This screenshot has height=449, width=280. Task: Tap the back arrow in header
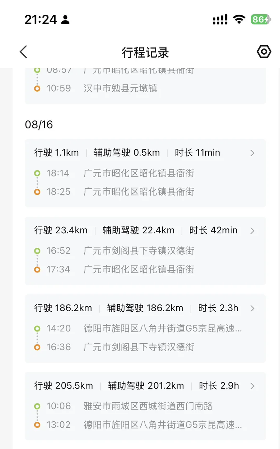click(x=24, y=52)
